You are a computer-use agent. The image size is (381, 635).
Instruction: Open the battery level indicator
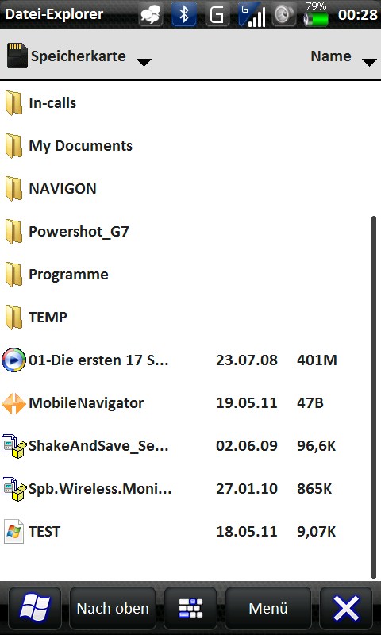tap(316, 14)
